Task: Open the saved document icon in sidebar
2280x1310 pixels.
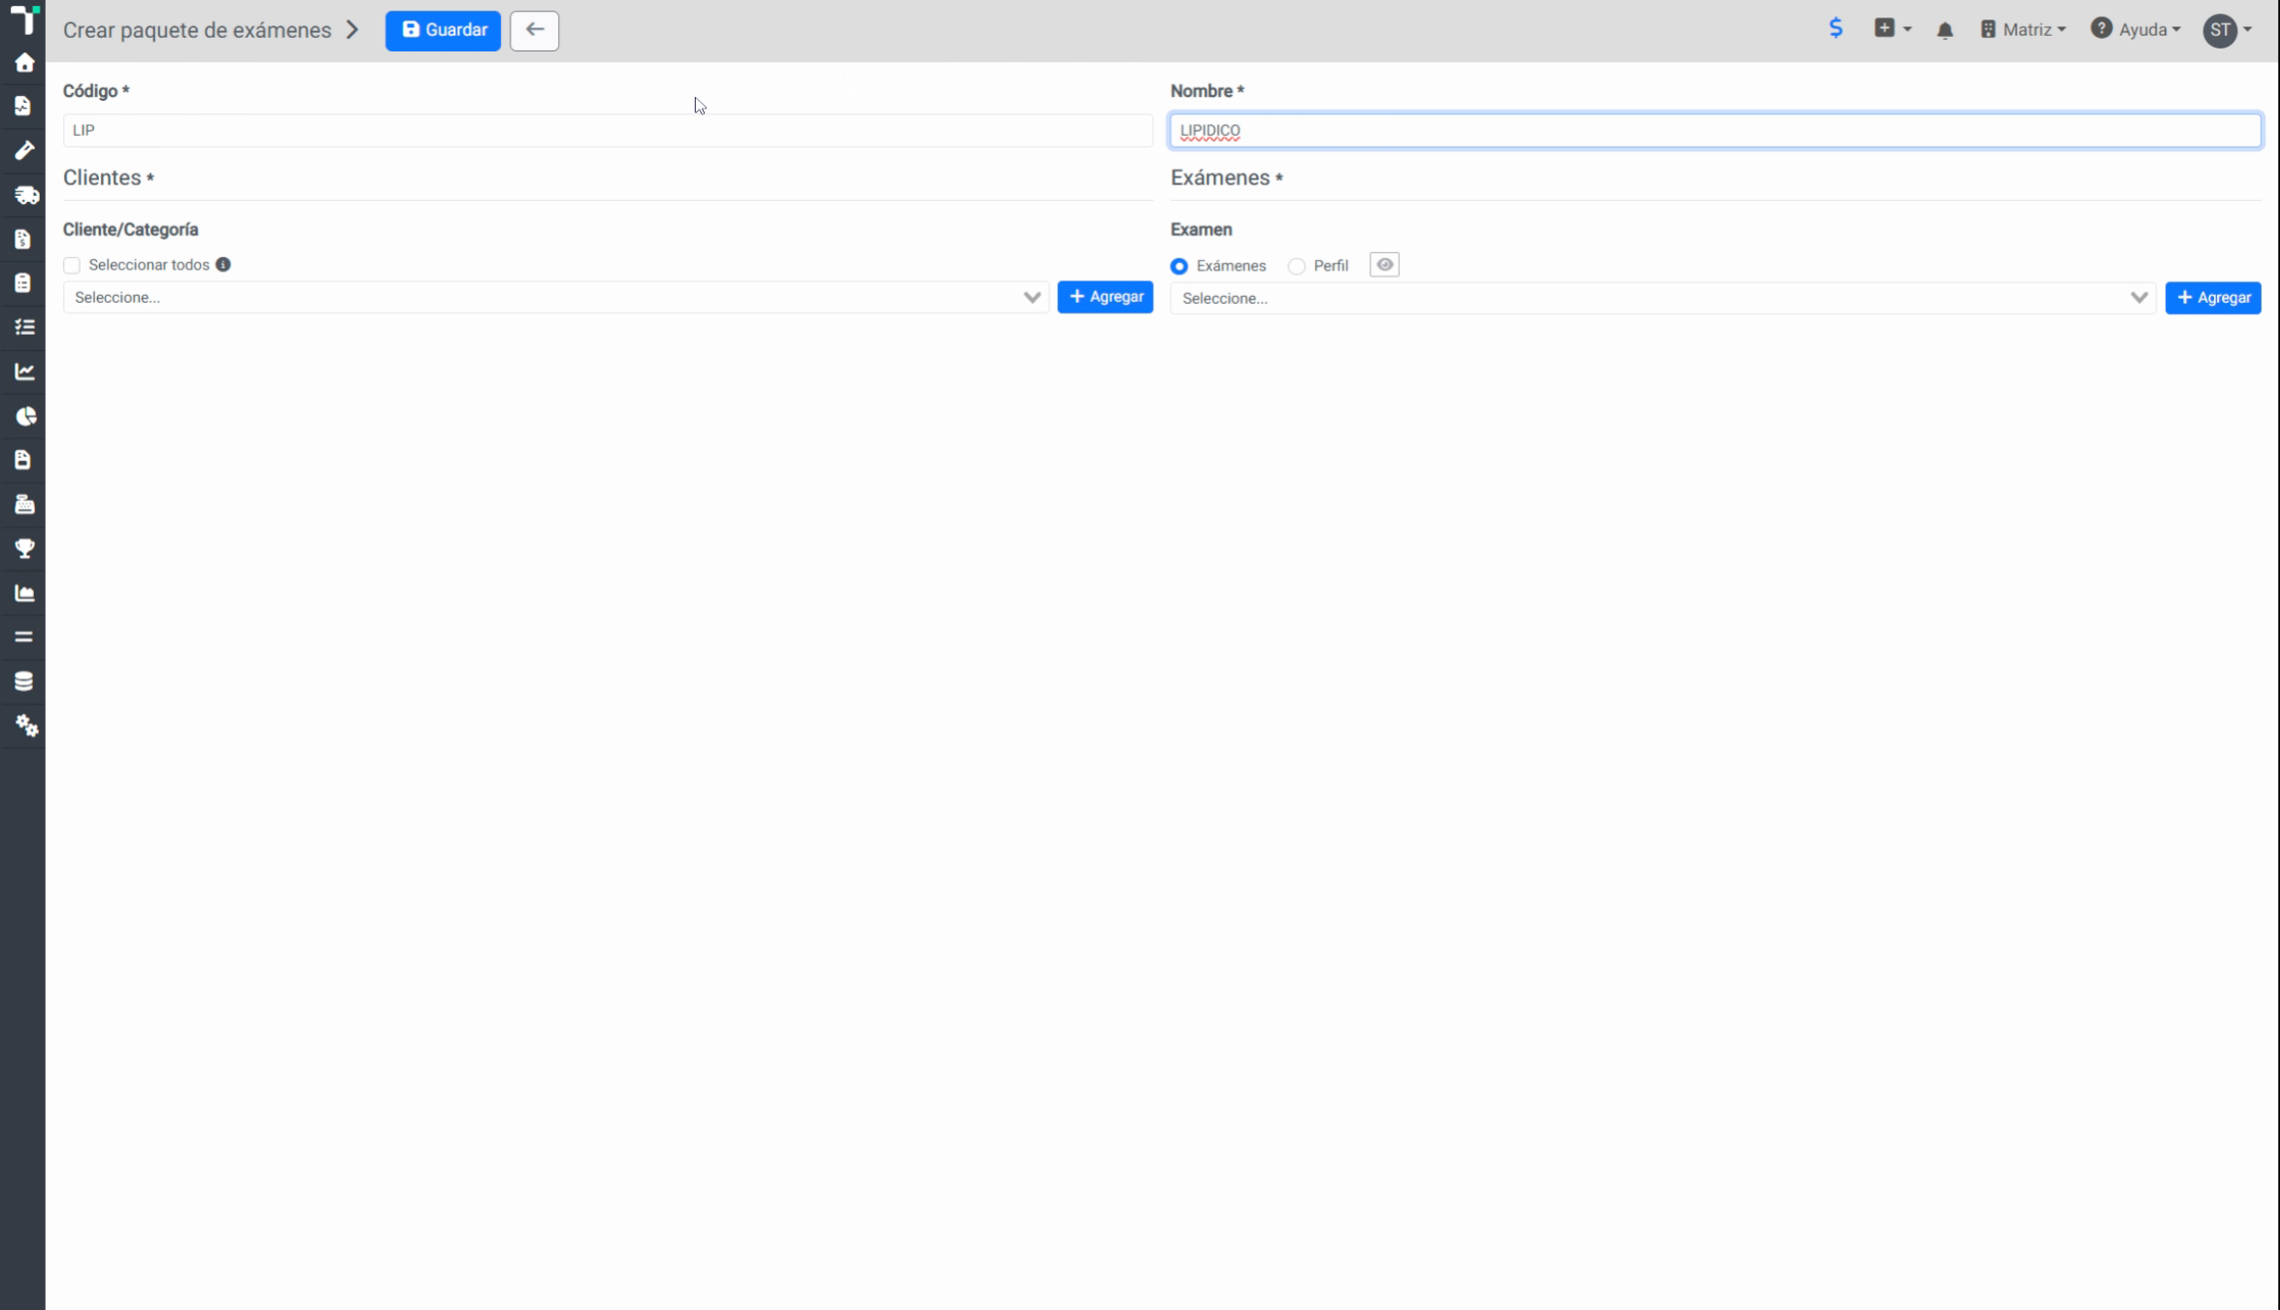Action: 23,460
